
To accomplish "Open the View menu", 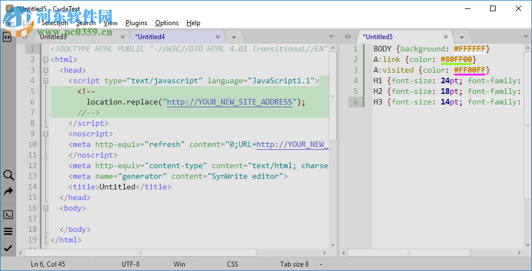I will [x=111, y=23].
